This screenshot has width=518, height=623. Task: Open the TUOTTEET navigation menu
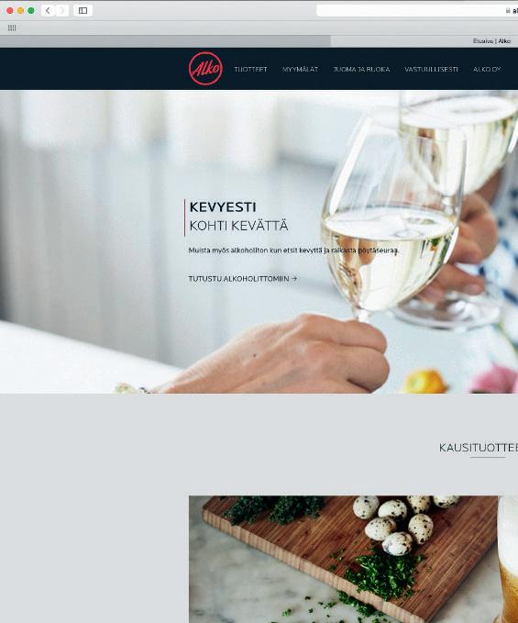pos(250,69)
